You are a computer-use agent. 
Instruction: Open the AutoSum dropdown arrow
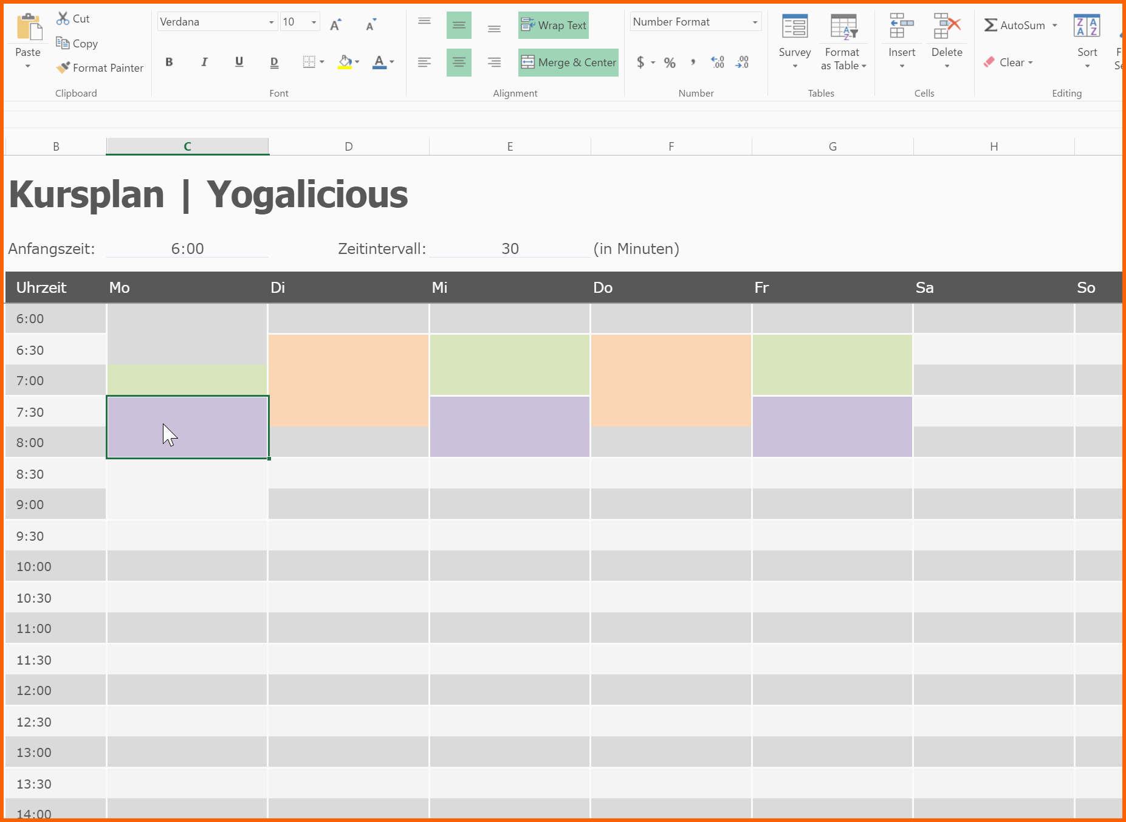[1055, 26]
